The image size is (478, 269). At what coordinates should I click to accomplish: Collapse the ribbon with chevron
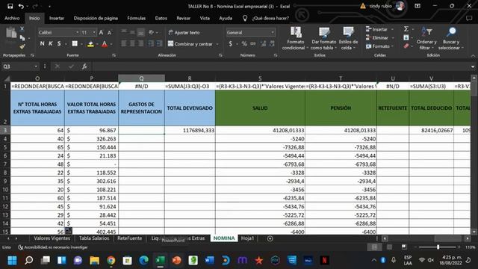(x=473, y=56)
